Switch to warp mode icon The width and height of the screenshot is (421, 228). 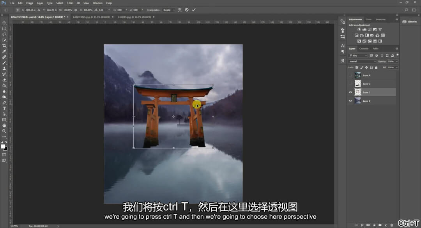pyautogui.click(x=180, y=10)
